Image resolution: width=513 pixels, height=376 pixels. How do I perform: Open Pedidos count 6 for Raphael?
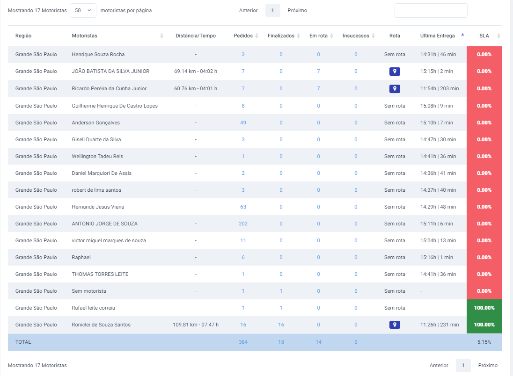click(x=243, y=257)
